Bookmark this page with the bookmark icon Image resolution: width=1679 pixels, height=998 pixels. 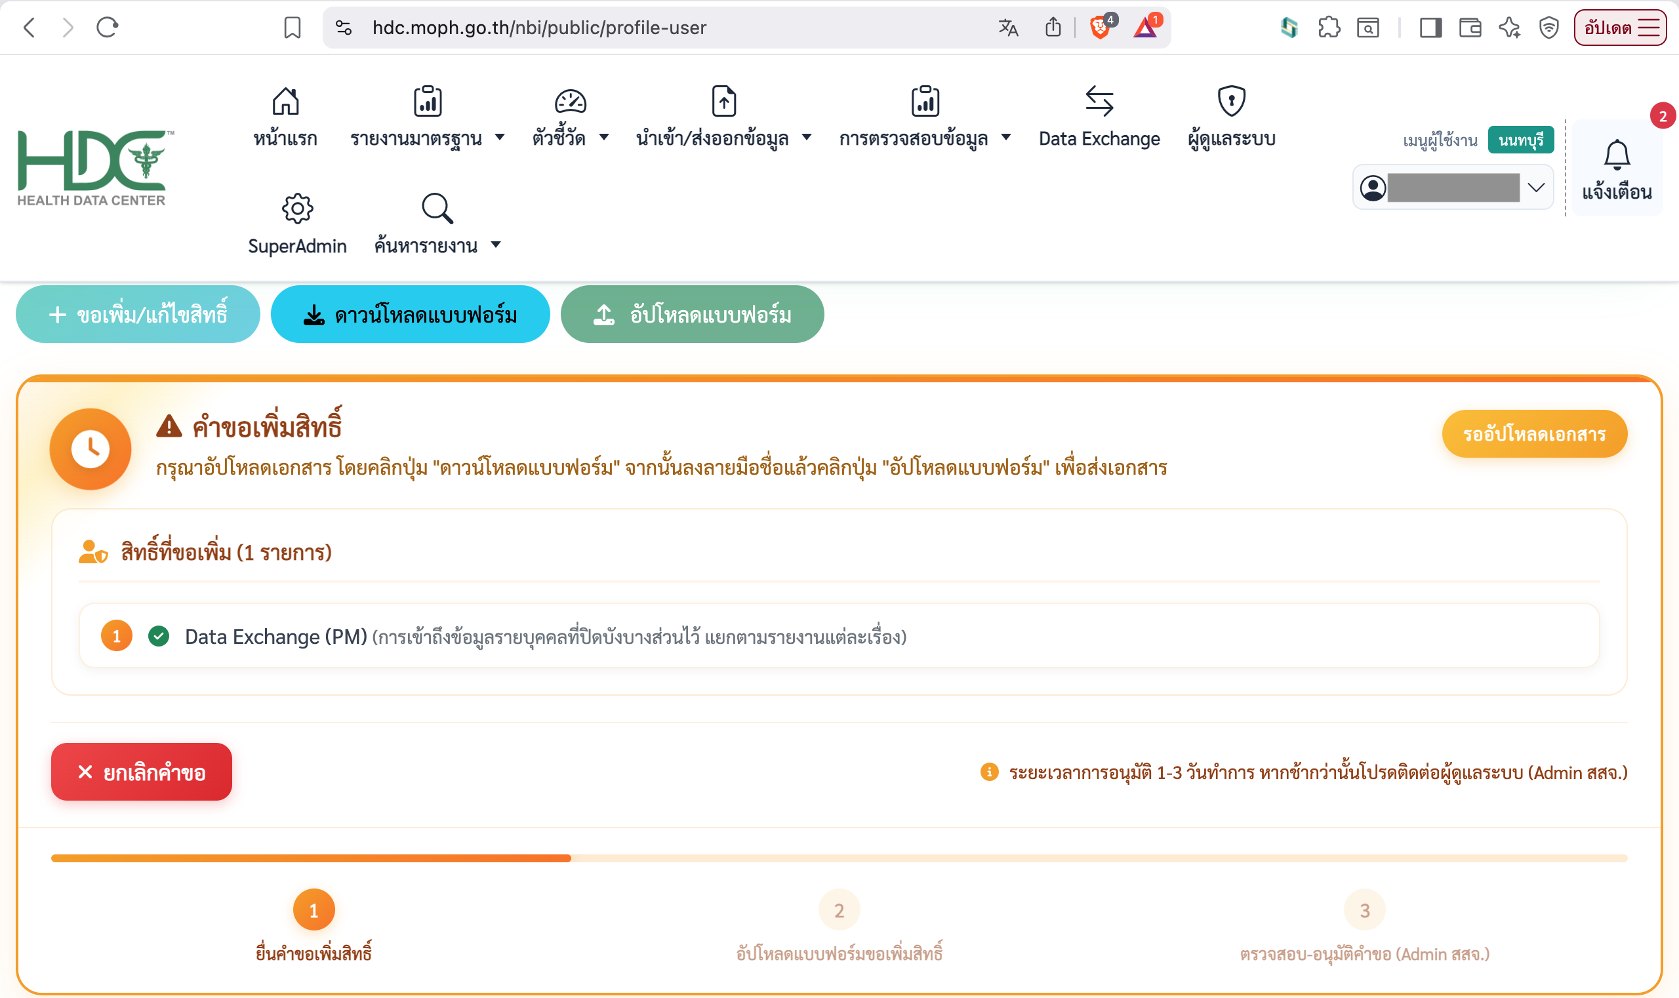[292, 28]
